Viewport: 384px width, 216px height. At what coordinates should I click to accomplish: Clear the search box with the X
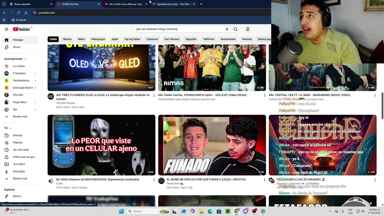coord(227,29)
